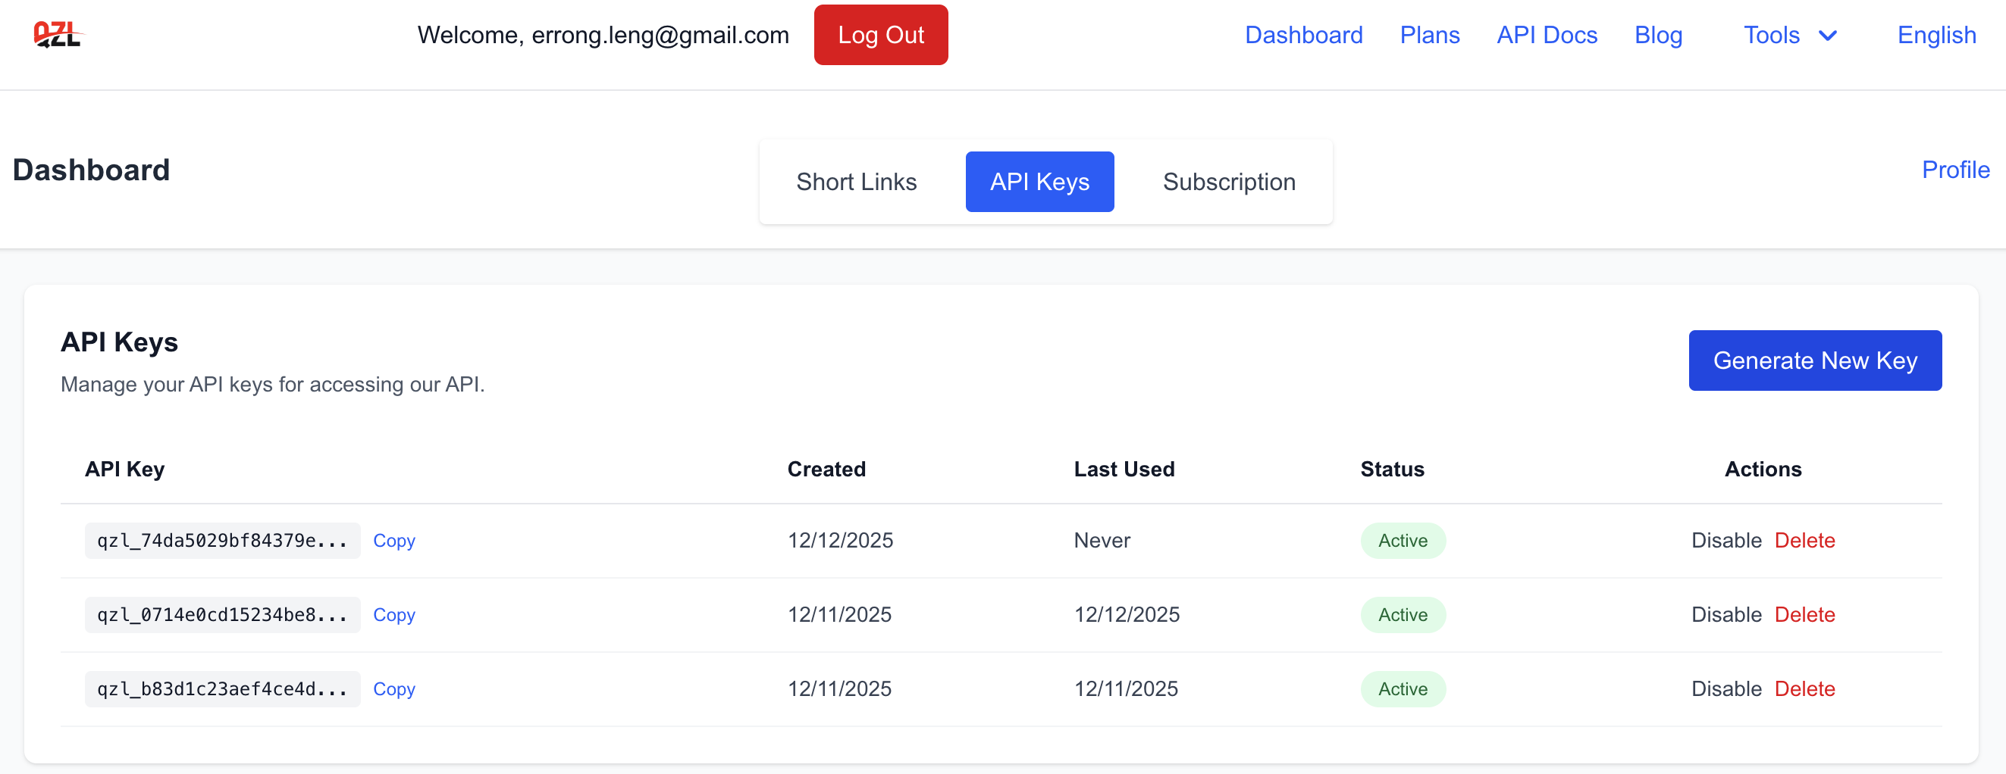
Task: Copy the qzl_0714e0cd15234be8 key
Action: pos(393,614)
